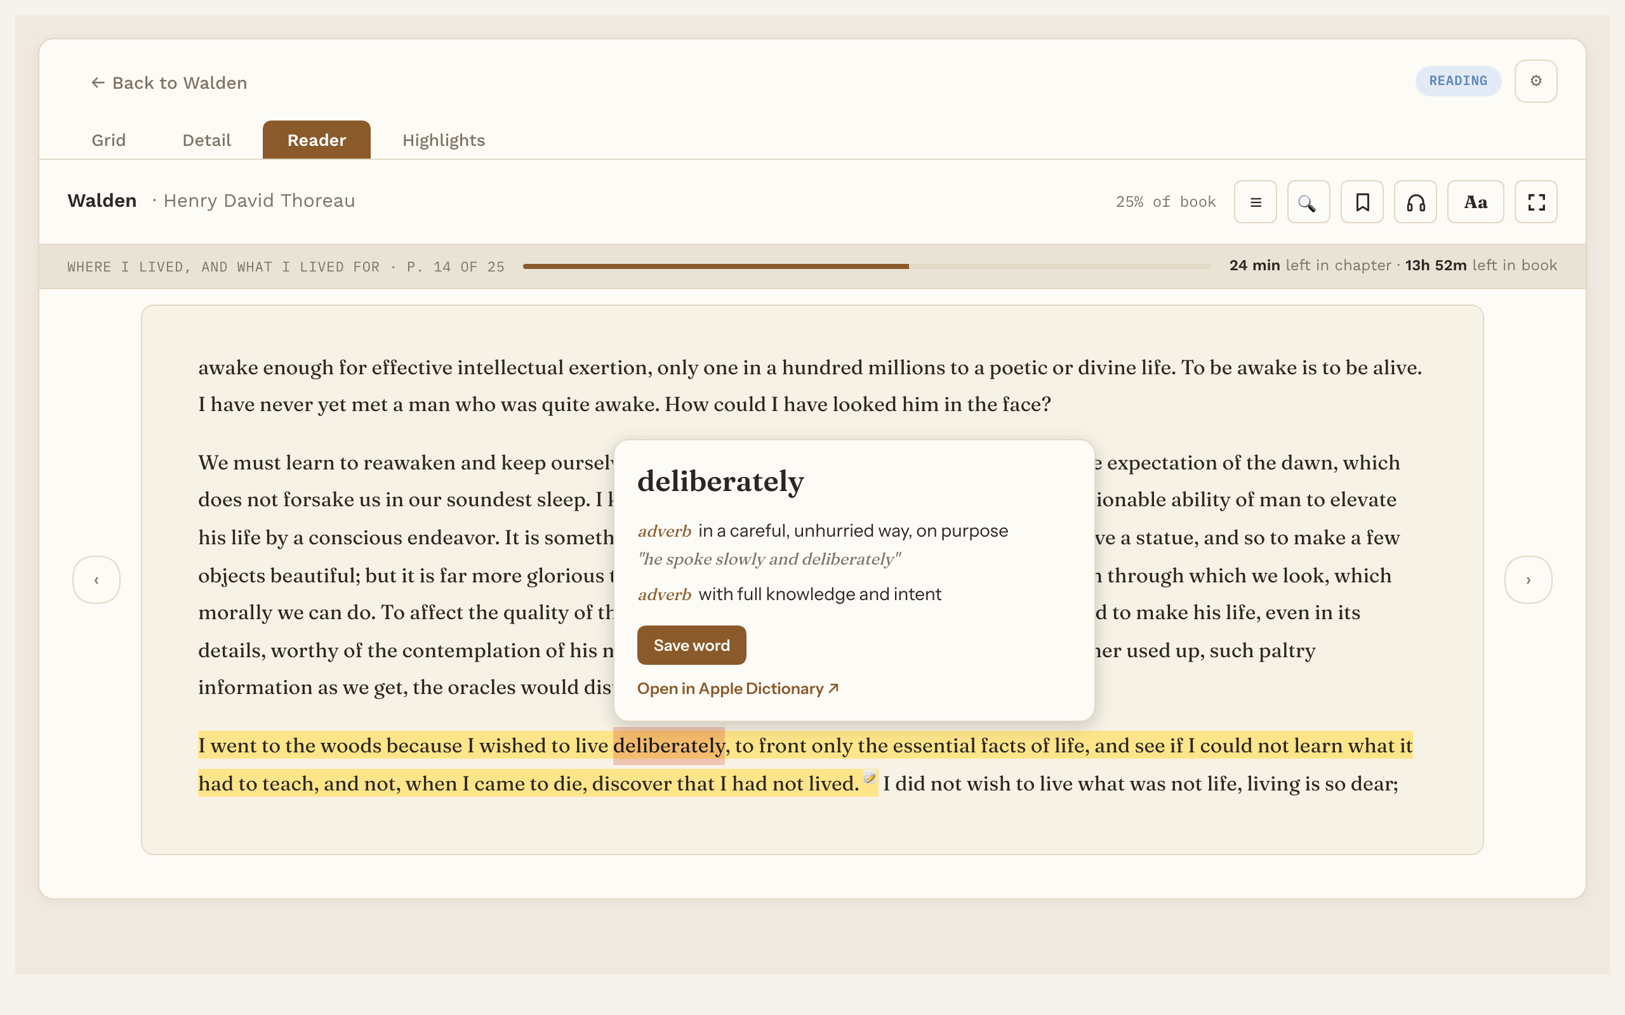Click the READING status badge
Viewport: 1625px width, 1015px height.
point(1458,81)
